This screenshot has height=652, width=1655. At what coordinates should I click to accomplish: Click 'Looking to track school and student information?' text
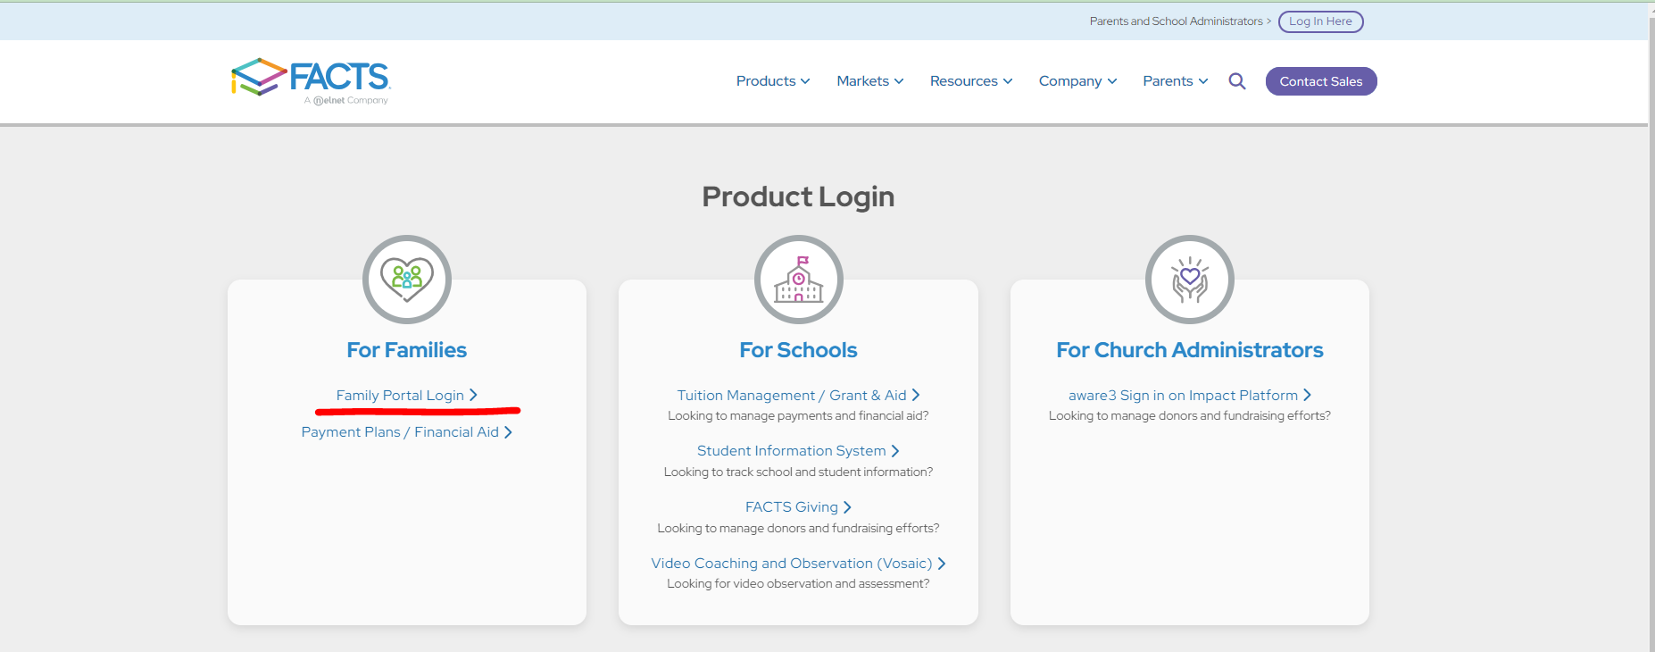[x=798, y=472]
